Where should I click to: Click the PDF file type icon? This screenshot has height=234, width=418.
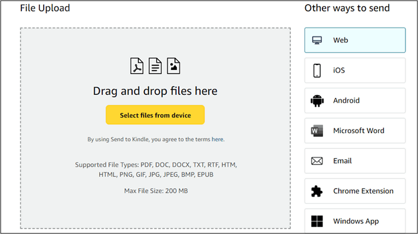pyautogui.click(x=137, y=66)
